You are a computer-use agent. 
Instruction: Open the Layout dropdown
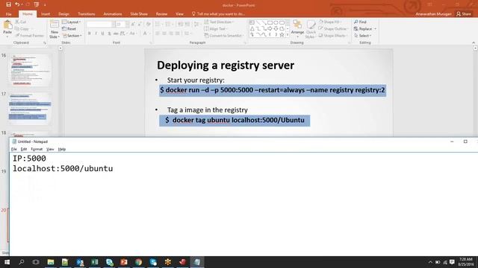click(x=72, y=22)
